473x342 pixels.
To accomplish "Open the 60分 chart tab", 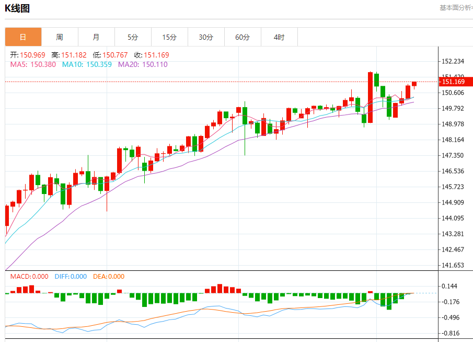I will (x=243, y=37).
